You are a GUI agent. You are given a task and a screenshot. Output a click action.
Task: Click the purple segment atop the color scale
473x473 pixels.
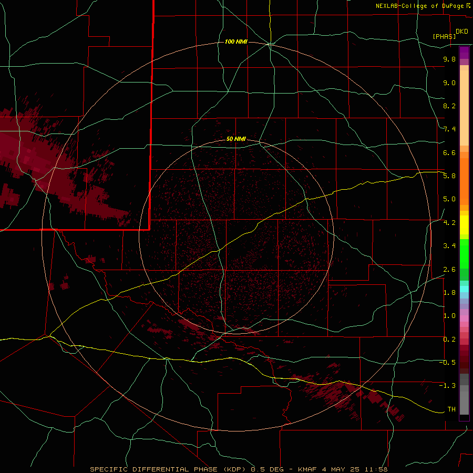(x=464, y=53)
